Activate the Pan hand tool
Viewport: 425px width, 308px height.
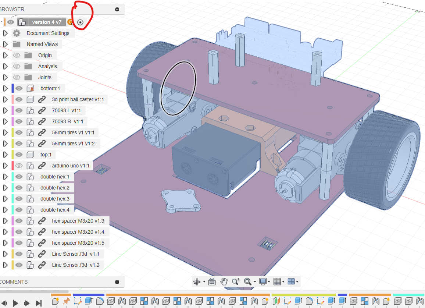[224, 282]
